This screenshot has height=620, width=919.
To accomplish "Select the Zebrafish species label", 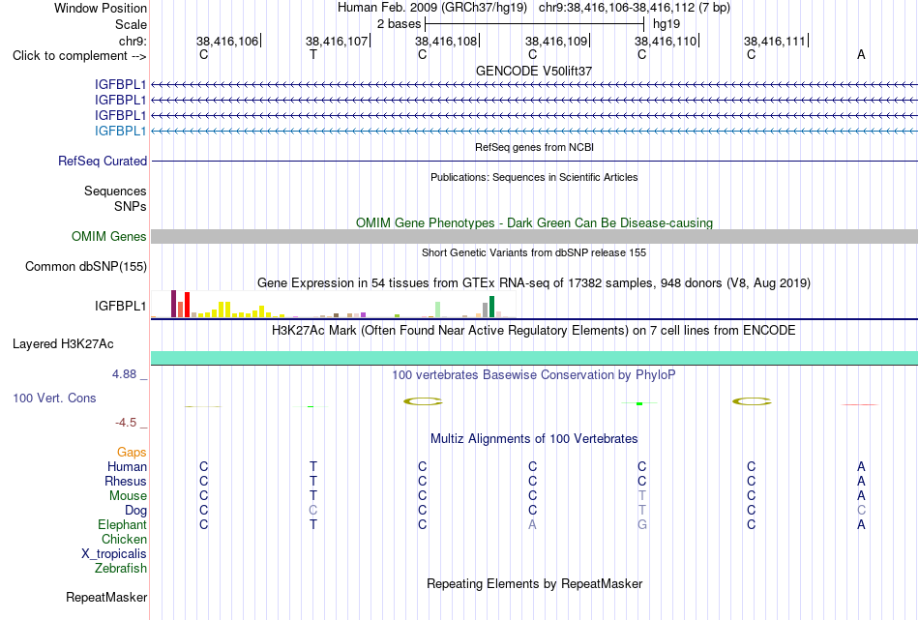I will point(121,568).
